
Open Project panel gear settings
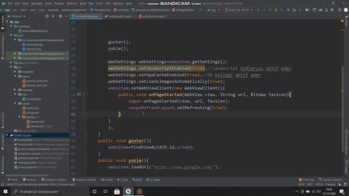(x=61, y=16)
